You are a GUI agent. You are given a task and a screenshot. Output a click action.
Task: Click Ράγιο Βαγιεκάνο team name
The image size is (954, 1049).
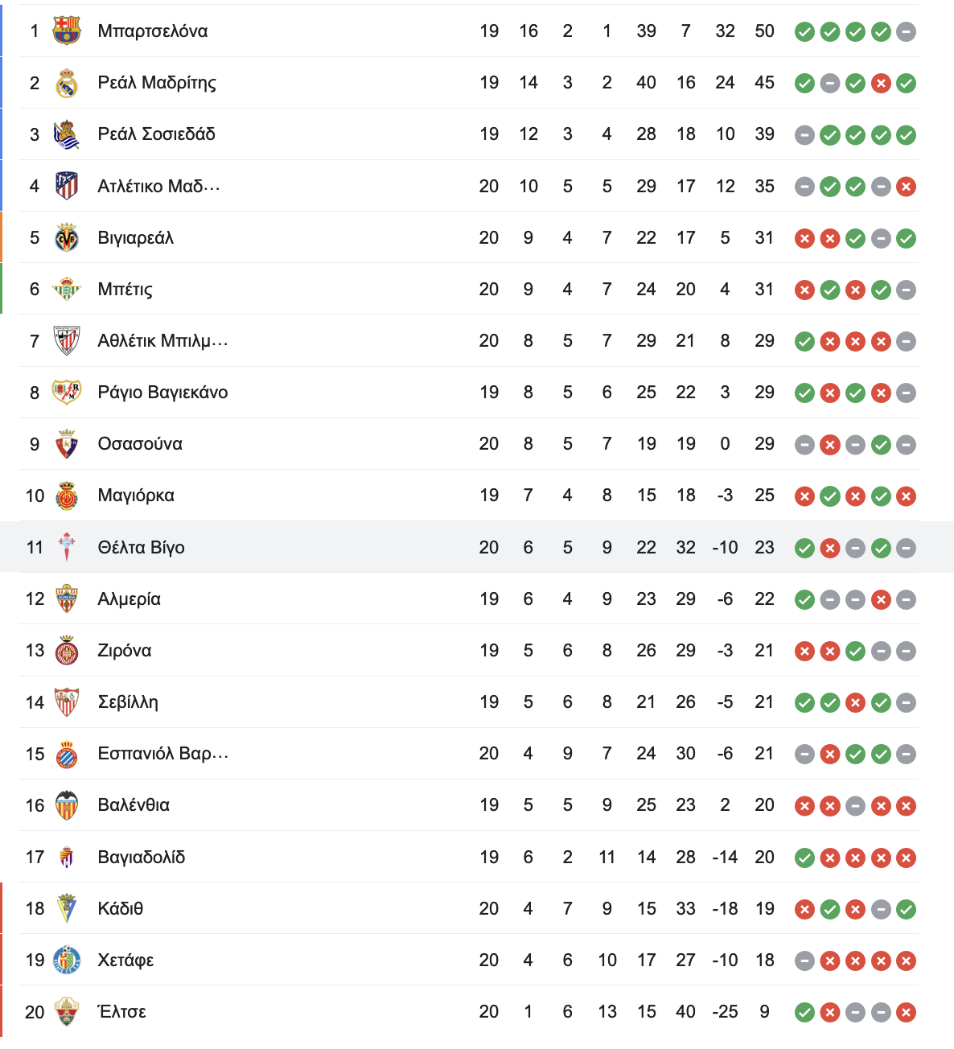click(162, 393)
